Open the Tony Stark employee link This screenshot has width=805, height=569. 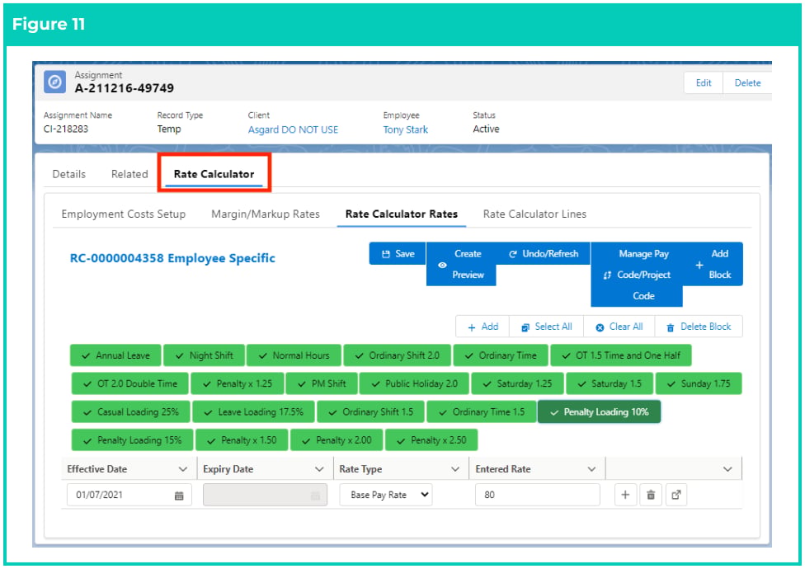(x=406, y=129)
